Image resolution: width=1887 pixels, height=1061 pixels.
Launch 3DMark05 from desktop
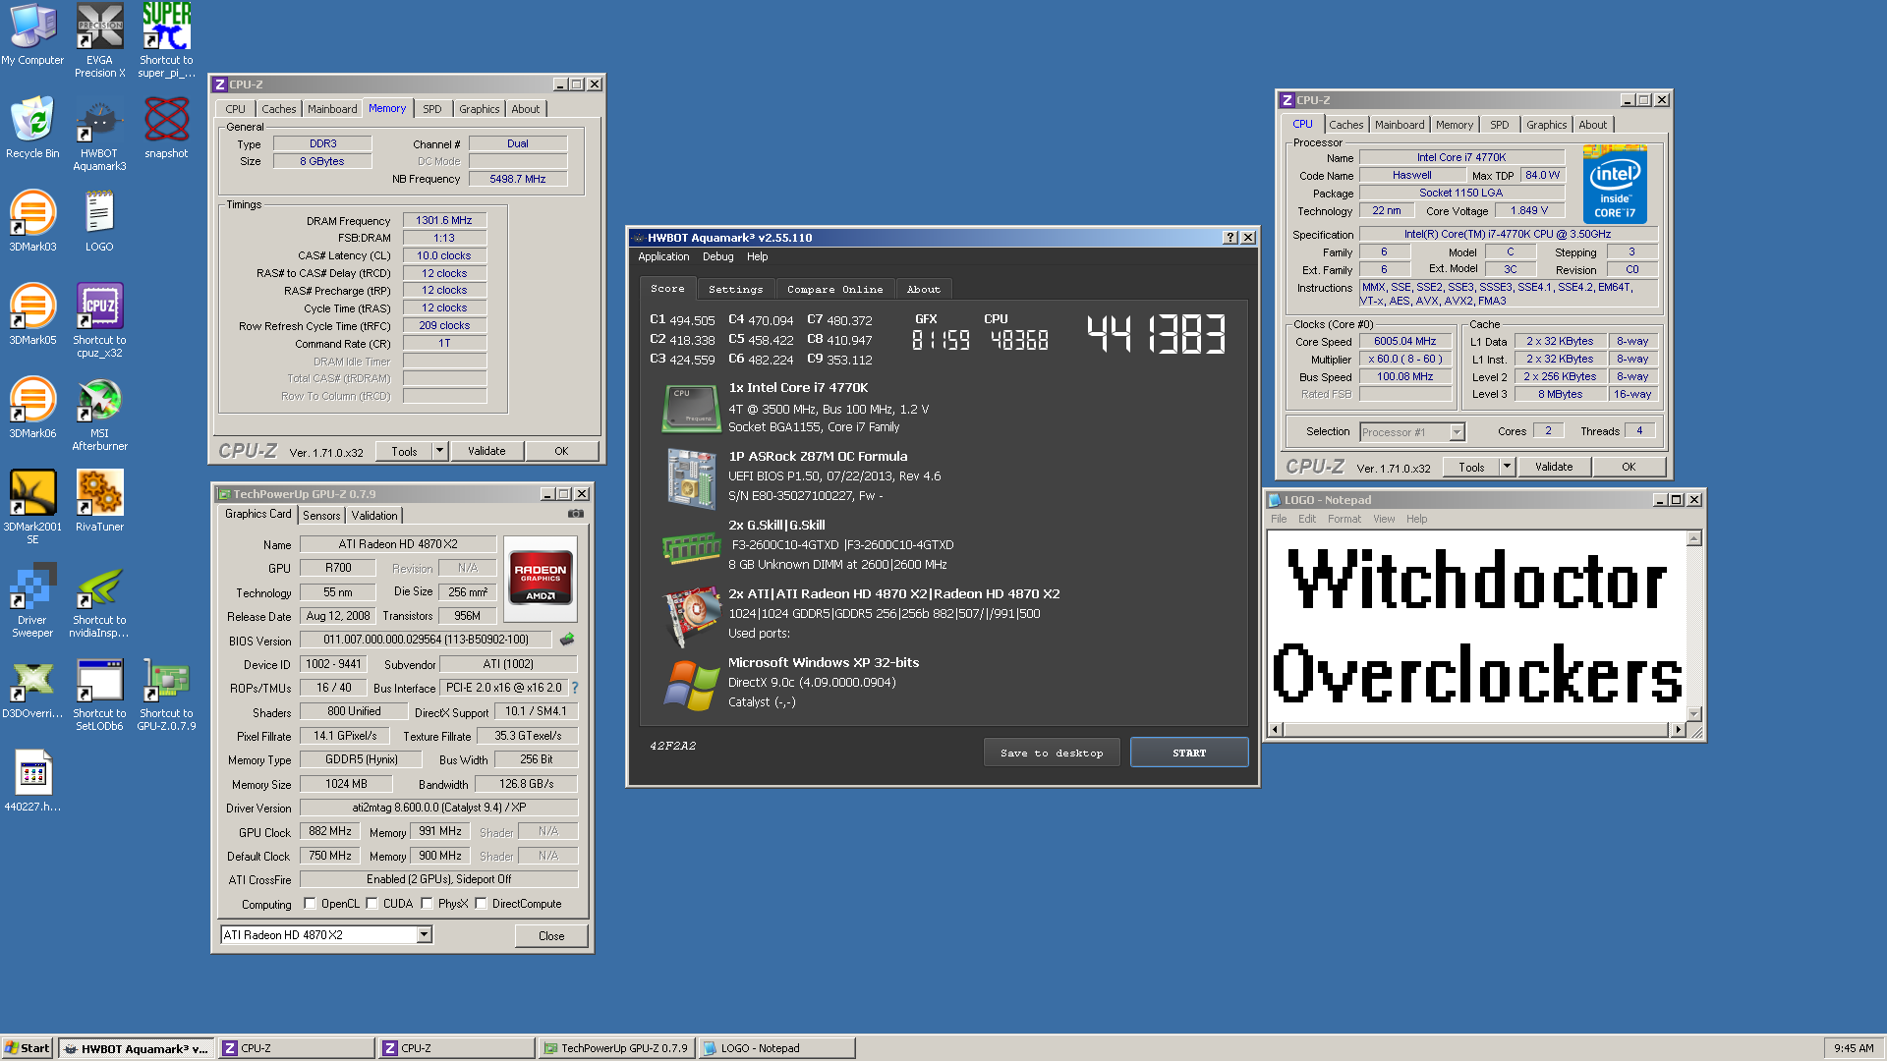coord(32,314)
